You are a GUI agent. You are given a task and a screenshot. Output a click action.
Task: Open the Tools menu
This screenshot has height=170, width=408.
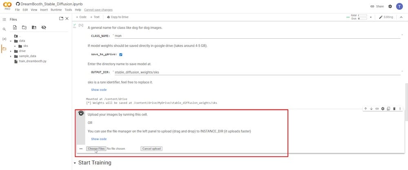(68, 10)
